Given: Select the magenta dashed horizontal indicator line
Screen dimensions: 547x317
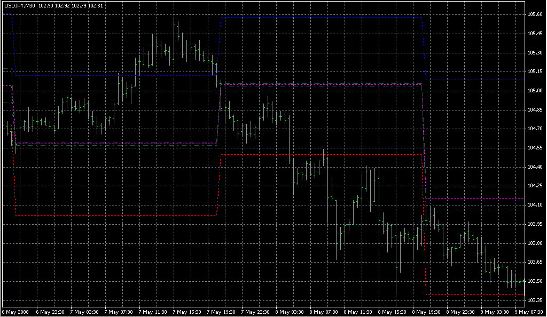Looking at the screenshot, I should pyautogui.click(x=321, y=84).
